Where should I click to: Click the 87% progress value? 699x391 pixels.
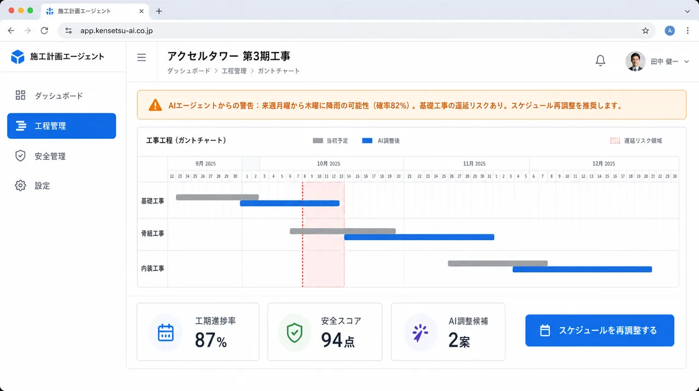(211, 340)
